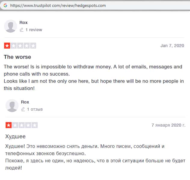Click the date 'Jan 7, 2020'
Image resolution: width=190 pixels, height=180 pixels.
172,46
